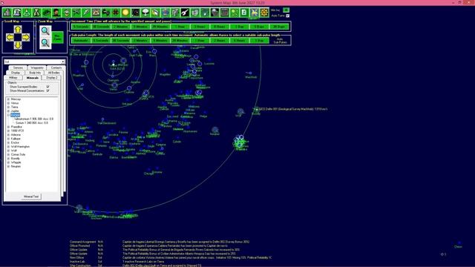Switch to the Military tab
The width and height of the screenshot is (475, 267).
[13, 78]
